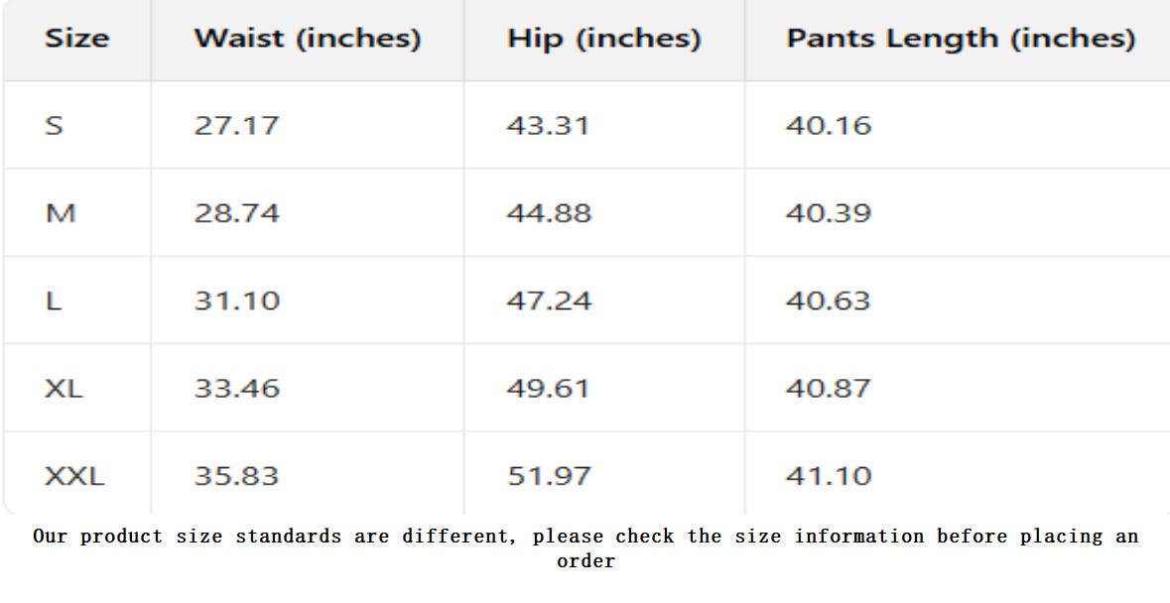Select hip value 44.88 for size M

pyautogui.click(x=549, y=213)
